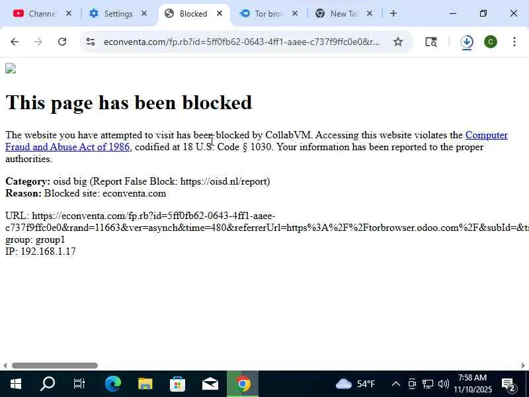Open Mail app from taskbar

[x=210, y=384]
